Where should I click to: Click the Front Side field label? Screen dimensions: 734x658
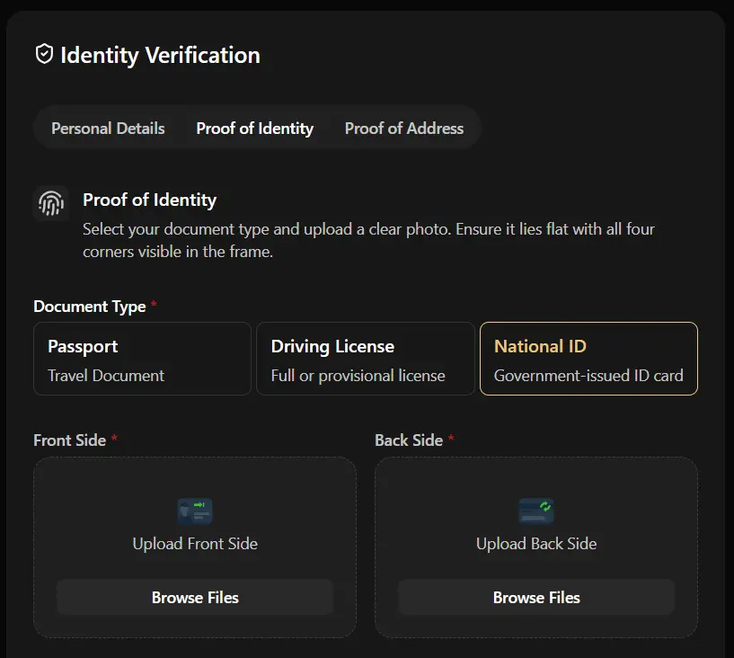pyautogui.click(x=70, y=440)
